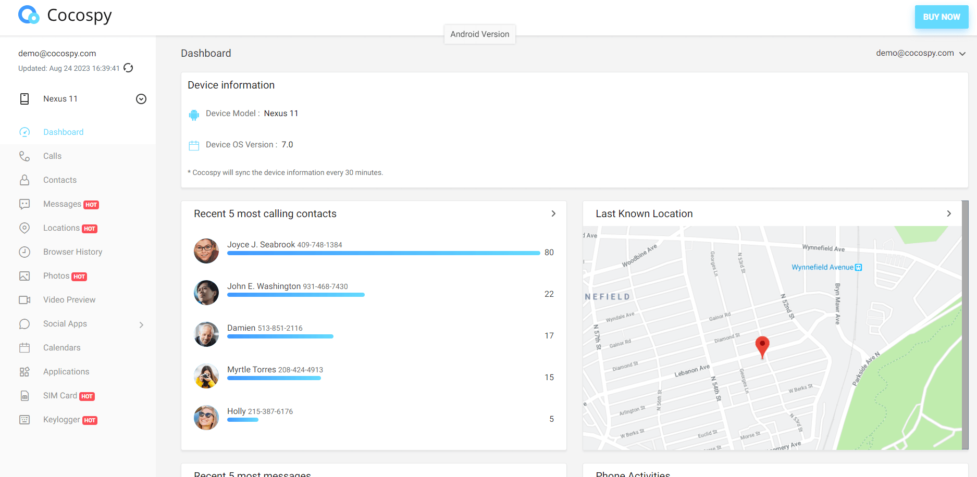
Task: Click phone number 931-468-7430
Action: pos(325,287)
